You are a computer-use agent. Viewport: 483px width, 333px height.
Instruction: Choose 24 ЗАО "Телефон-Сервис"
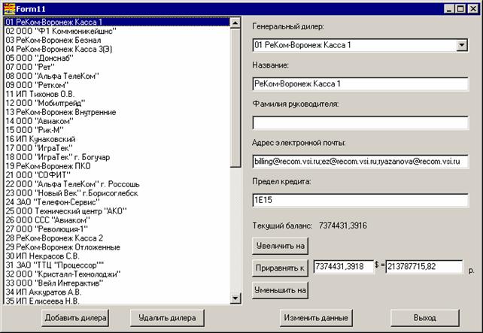(117, 202)
